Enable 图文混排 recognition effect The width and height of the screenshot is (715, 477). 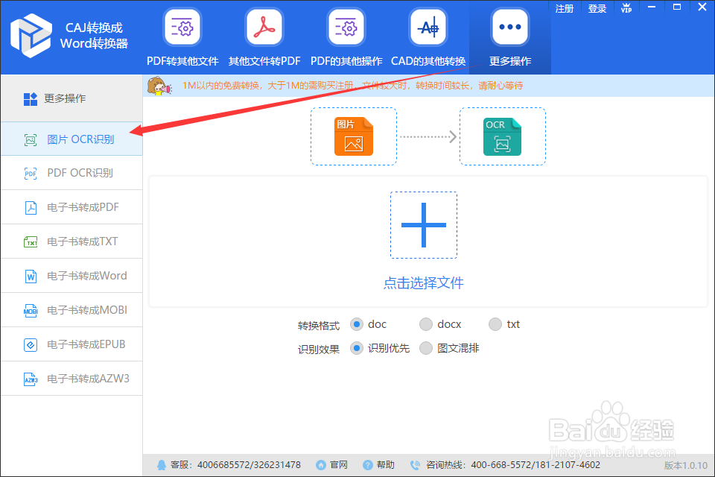(425, 348)
